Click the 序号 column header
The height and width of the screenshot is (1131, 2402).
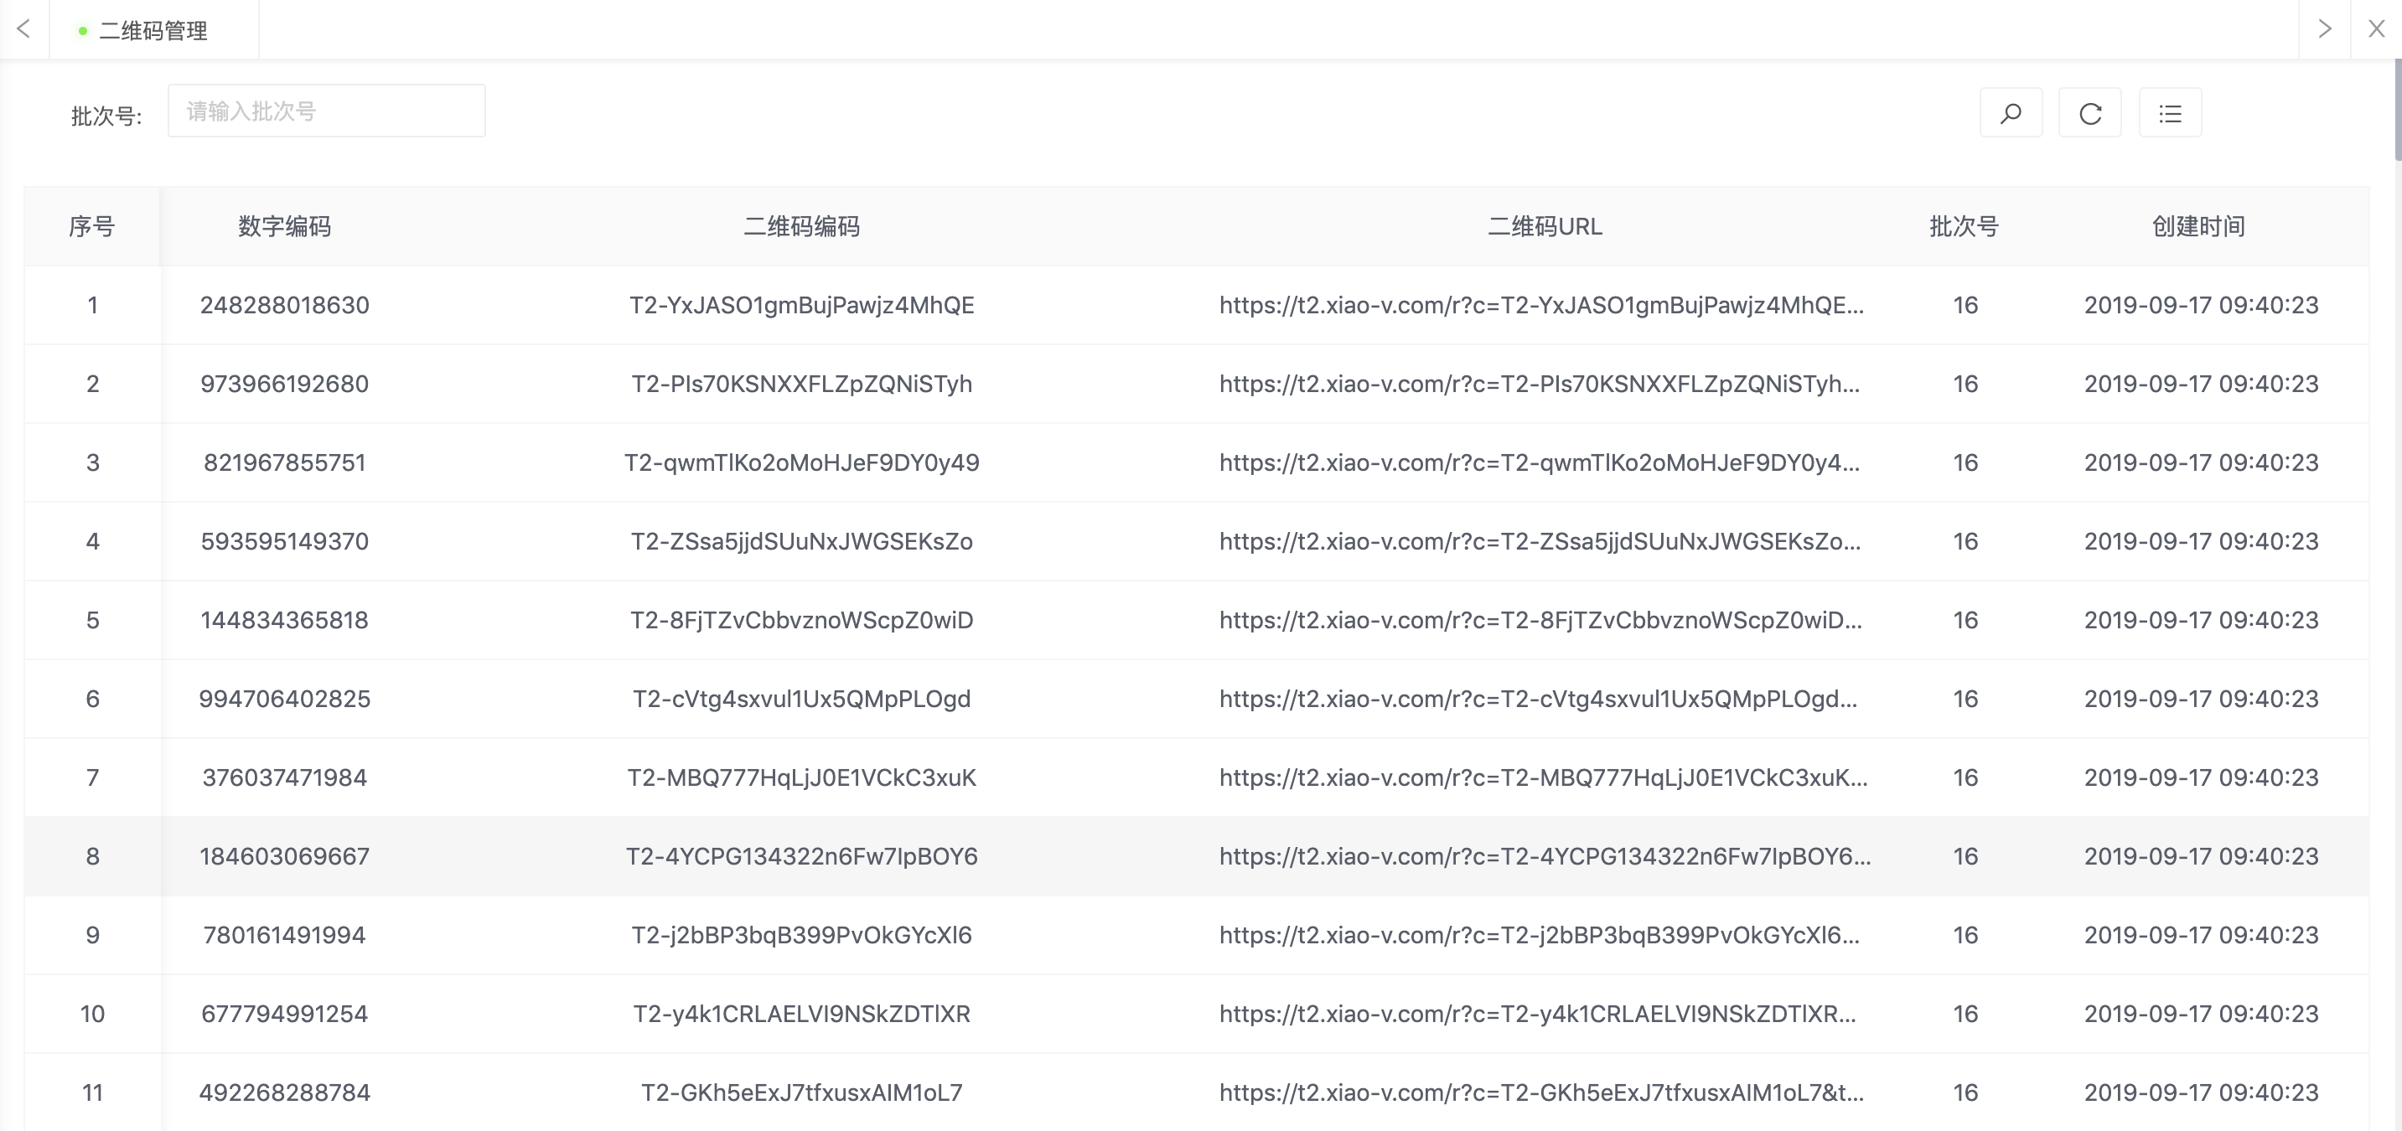click(91, 226)
